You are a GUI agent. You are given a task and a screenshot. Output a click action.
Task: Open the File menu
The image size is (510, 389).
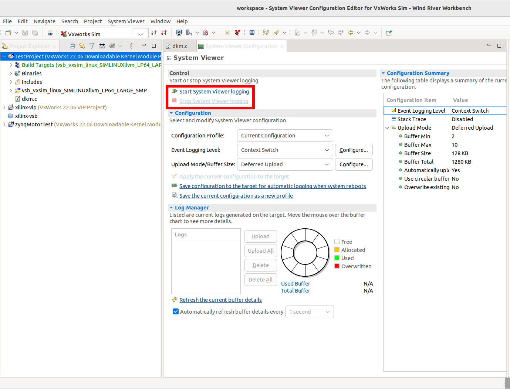[x=7, y=21]
